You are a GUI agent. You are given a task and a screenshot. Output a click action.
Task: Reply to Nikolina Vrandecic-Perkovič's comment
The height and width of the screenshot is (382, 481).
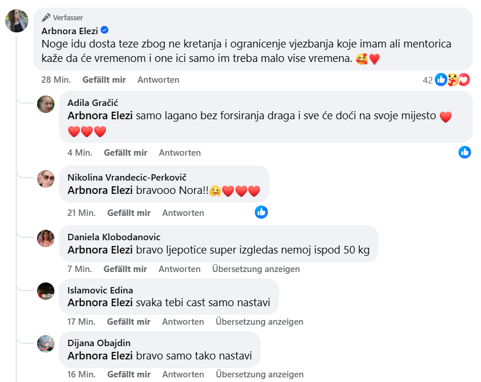[x=183, y=213]
